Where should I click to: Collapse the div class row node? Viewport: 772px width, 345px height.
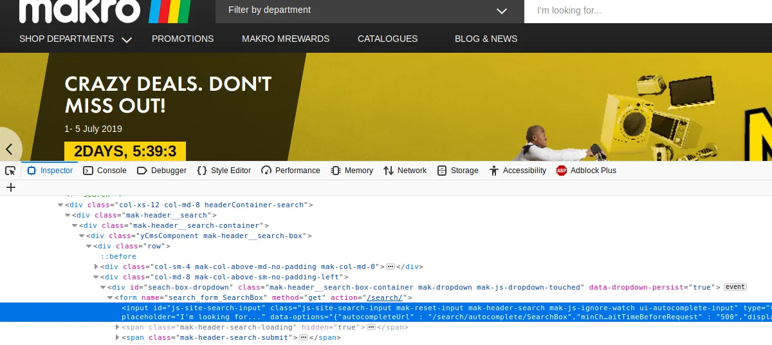coord(89,246)
